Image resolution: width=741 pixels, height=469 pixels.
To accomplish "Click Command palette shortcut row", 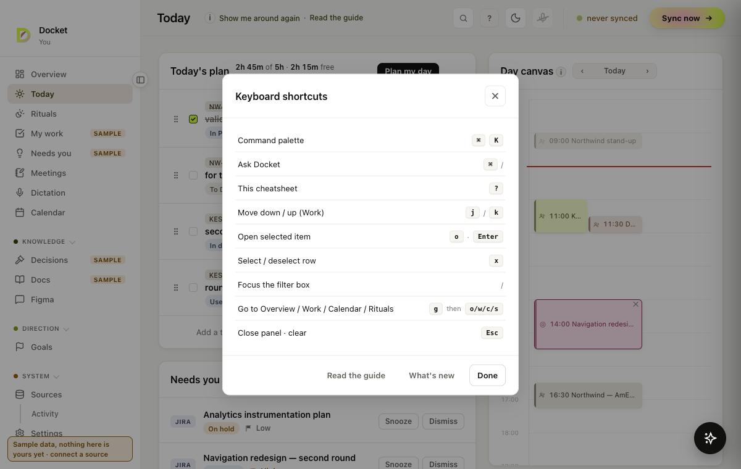I will [x=371, y=140].
